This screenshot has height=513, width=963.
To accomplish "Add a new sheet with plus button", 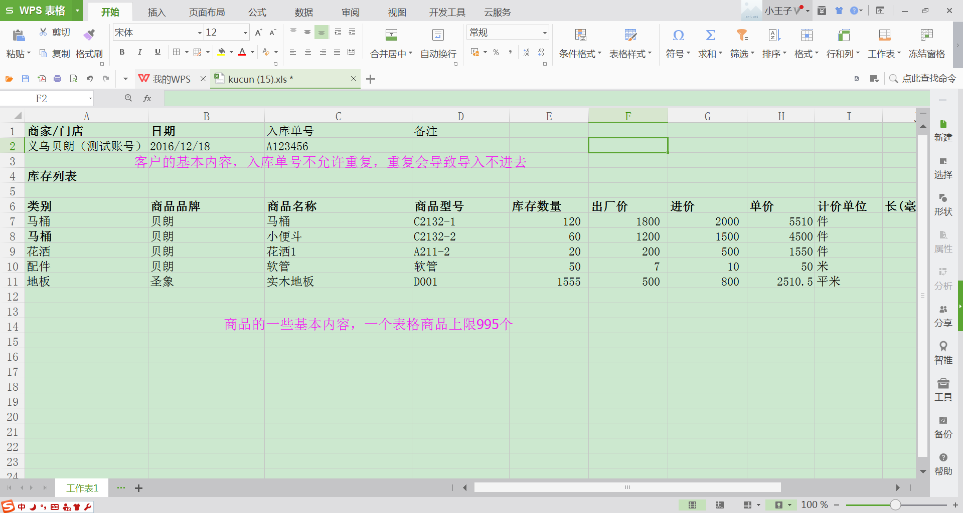I will coord(139,488).
